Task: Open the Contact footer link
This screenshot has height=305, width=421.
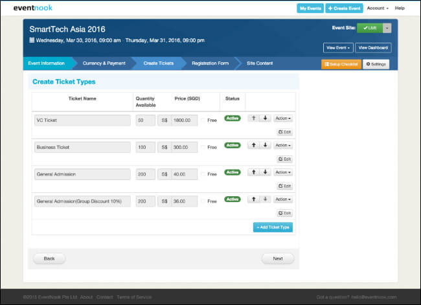Action: (104, 297)
